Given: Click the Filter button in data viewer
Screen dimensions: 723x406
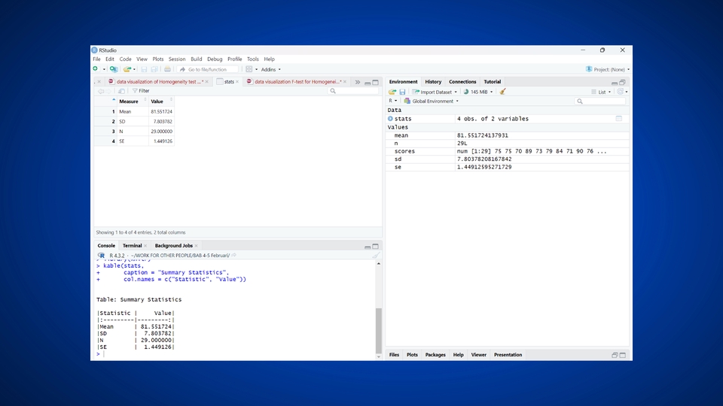Looking at the screenshot, I should 141,91.
